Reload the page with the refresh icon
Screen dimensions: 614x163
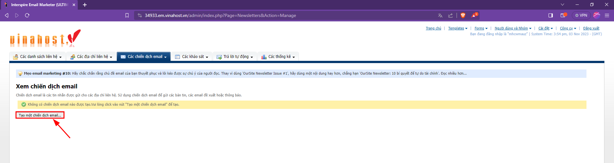[27, 15]
